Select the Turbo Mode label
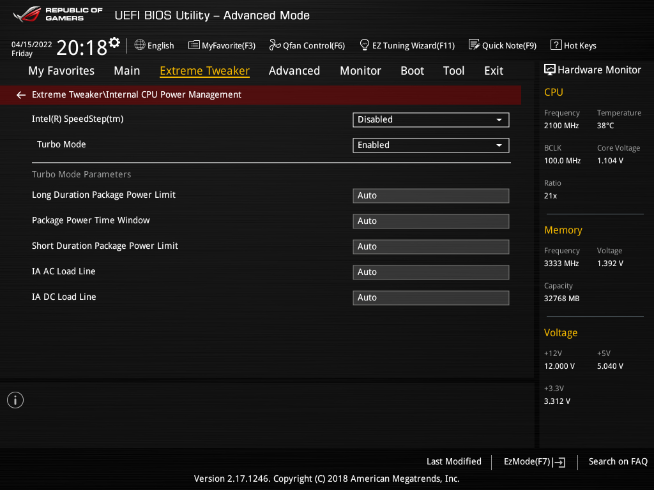 [x=61, y=145]
